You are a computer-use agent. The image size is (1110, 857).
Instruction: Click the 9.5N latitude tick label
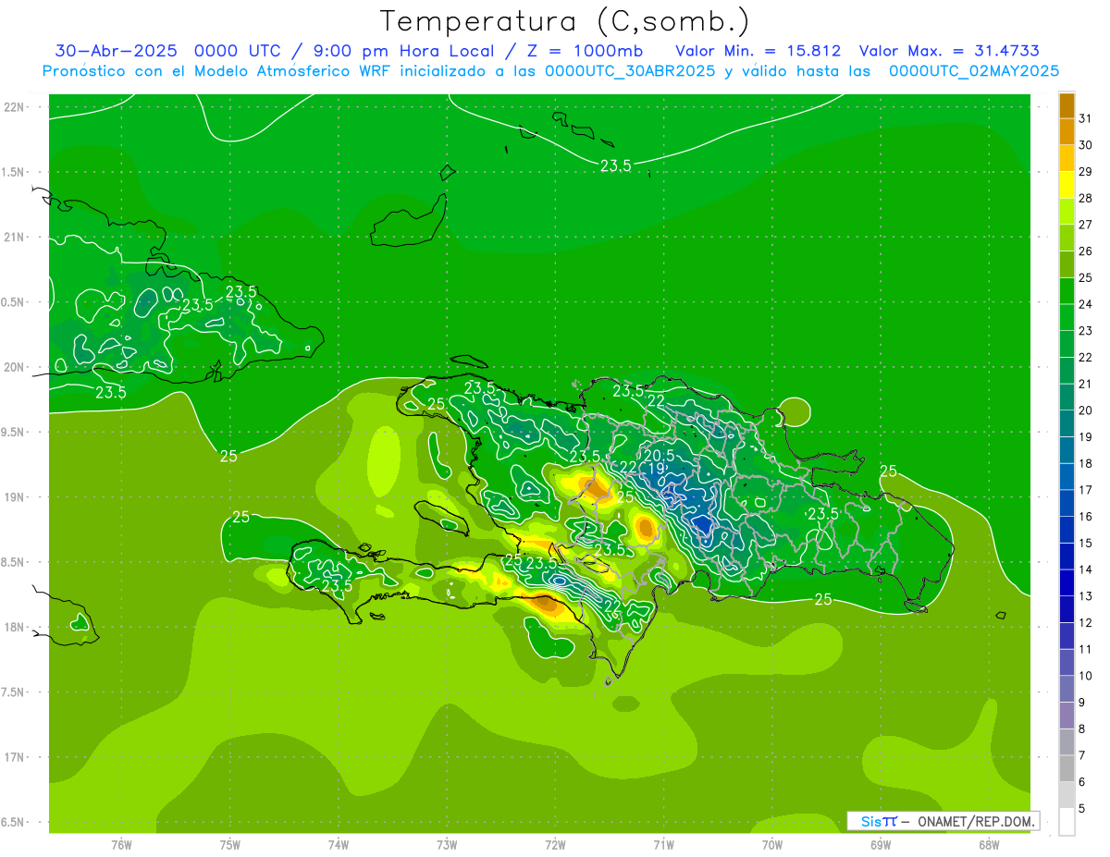14,433
